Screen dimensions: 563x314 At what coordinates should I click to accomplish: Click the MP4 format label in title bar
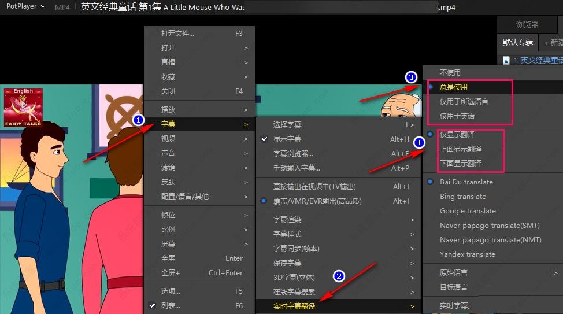tap(62, 7)
